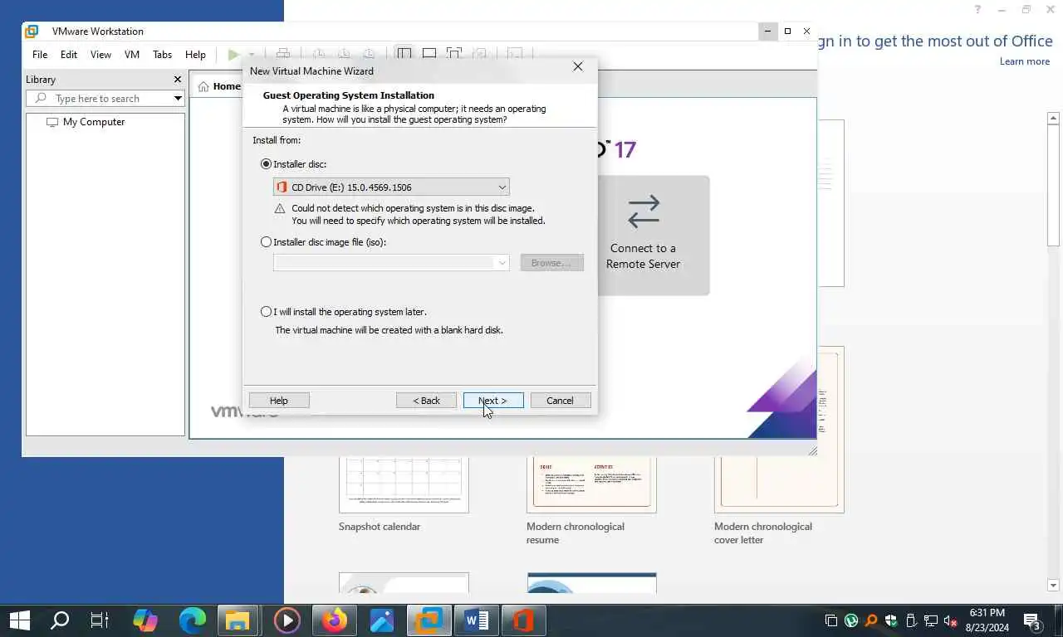The height and width of the screenshot is (637, 1063).
Task: Open the Edit menu in VMware Workstation
Action: 69,55
